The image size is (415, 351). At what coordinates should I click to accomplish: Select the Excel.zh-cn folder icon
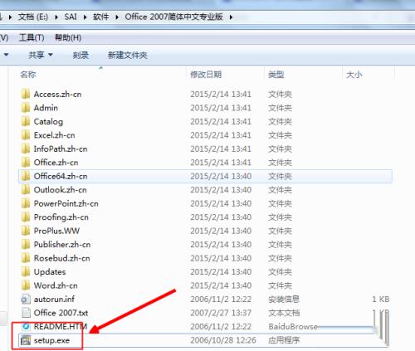coord(26,135)
